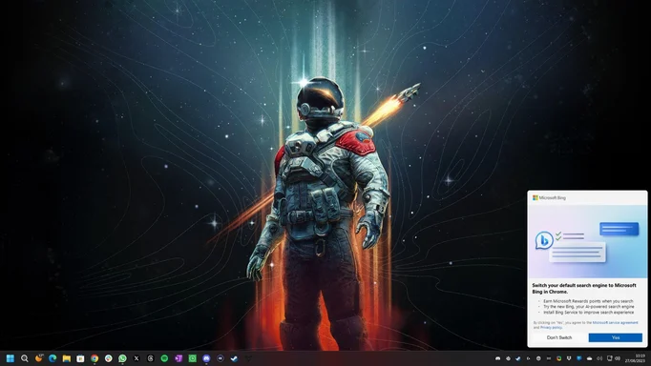
Task: Open the Microsoft service agreement link
Action: (x=616, y=322)
